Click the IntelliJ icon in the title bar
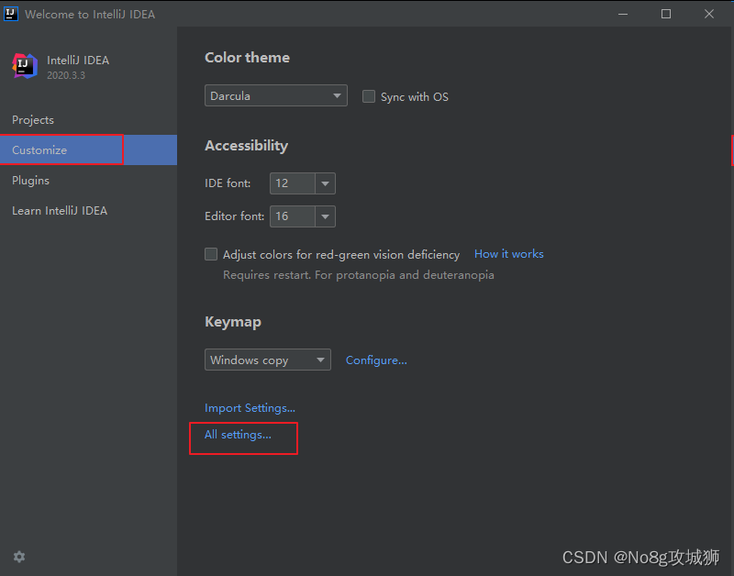 point(11,14)
